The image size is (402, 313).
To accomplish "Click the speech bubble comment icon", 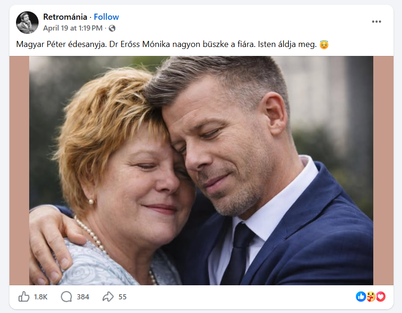I will tap(66, 297).
